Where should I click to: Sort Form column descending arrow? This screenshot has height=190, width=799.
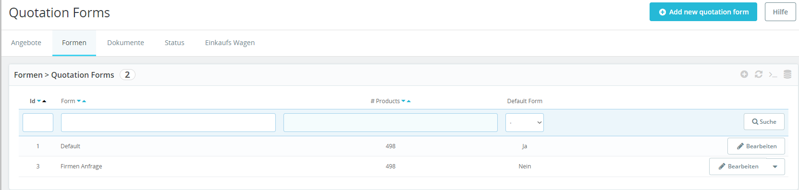pyautogui.click(x=79, y=101)
